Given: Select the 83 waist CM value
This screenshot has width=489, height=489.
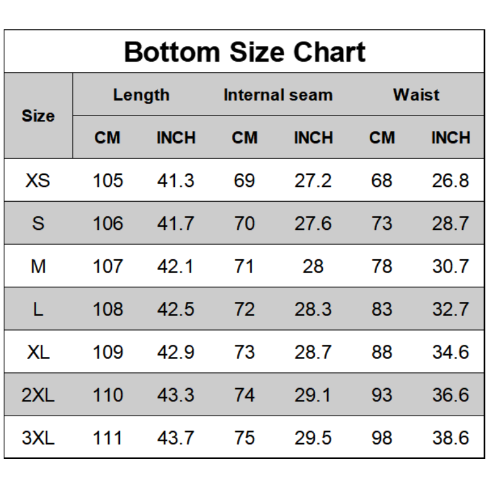Looking at the screenshot, I should 381,309.
